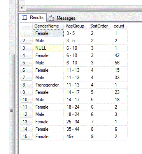Click the count cell showing 56
The height and width of the screenshot is (154, 142).
[119, 63]
